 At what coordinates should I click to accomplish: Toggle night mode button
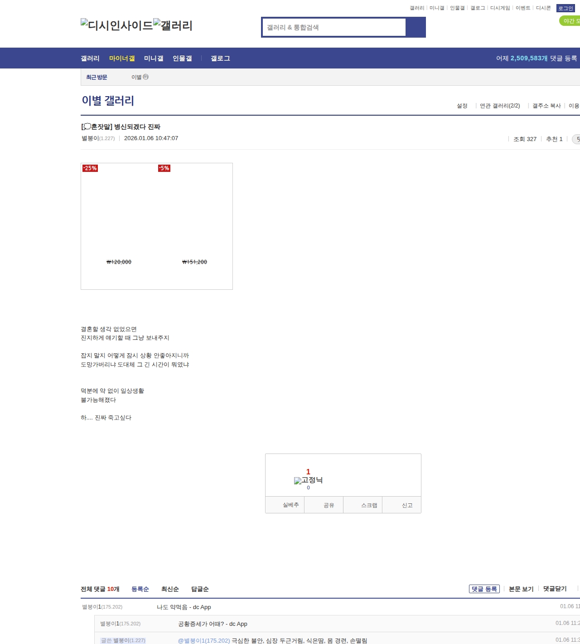[x=570, y=21]
